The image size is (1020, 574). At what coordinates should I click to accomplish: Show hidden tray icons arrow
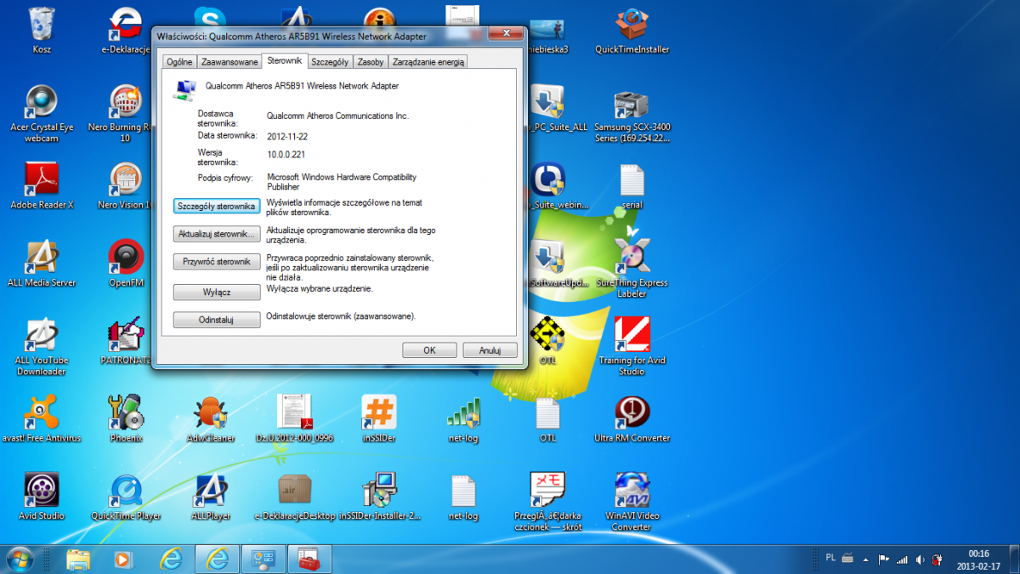[867, 560]
